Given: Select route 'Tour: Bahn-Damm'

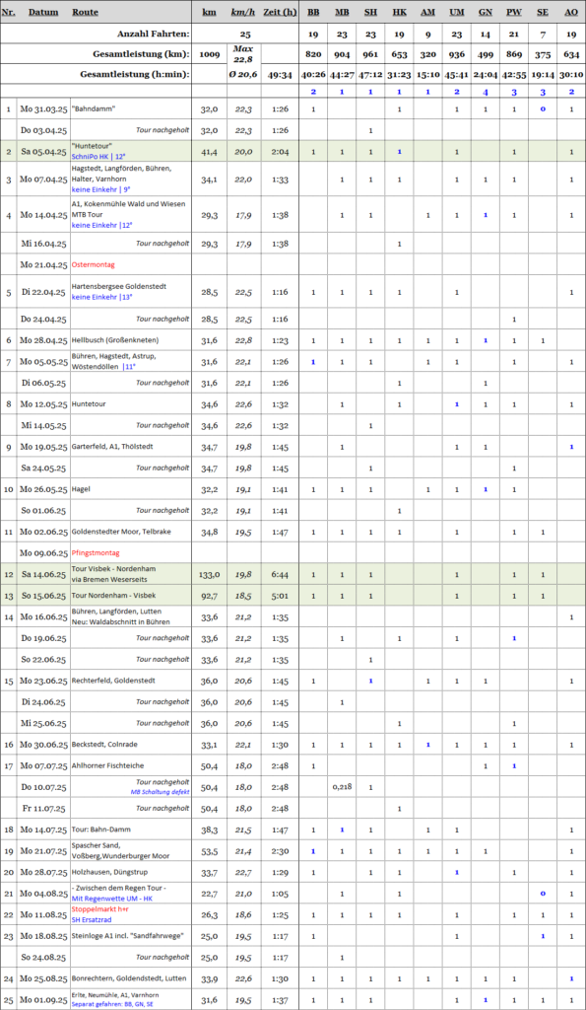Looking at the screenshot, I should [103, 829].
